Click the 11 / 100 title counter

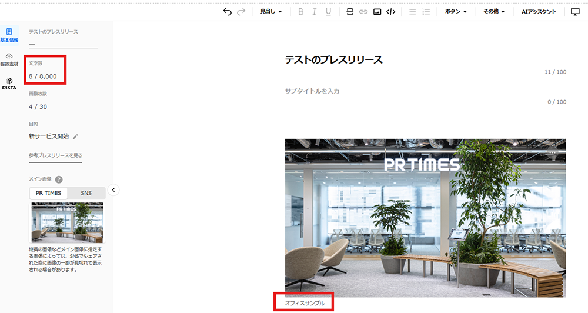(556, 72)
